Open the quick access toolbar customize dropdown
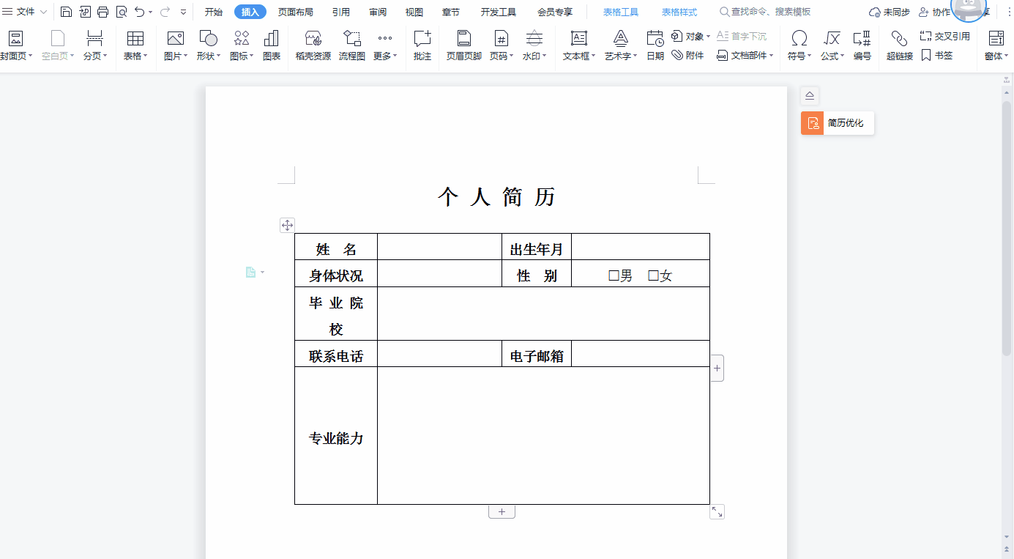The image size is (1014, 559). tap(183, 12)
